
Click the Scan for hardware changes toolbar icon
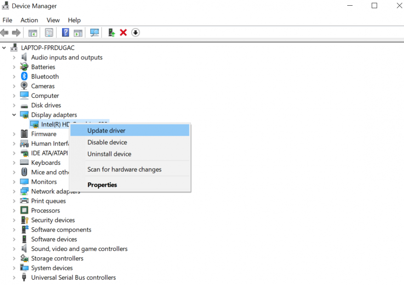pos(94,33)
